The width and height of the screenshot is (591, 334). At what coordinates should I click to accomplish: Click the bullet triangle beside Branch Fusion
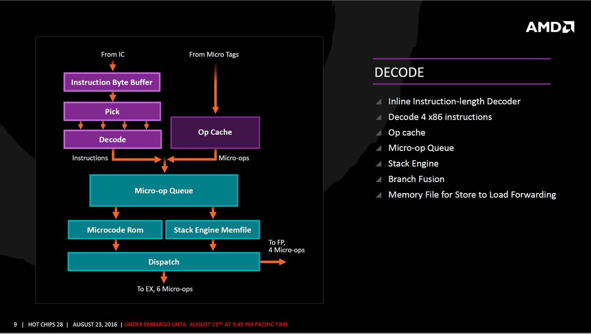click(379, 179)
